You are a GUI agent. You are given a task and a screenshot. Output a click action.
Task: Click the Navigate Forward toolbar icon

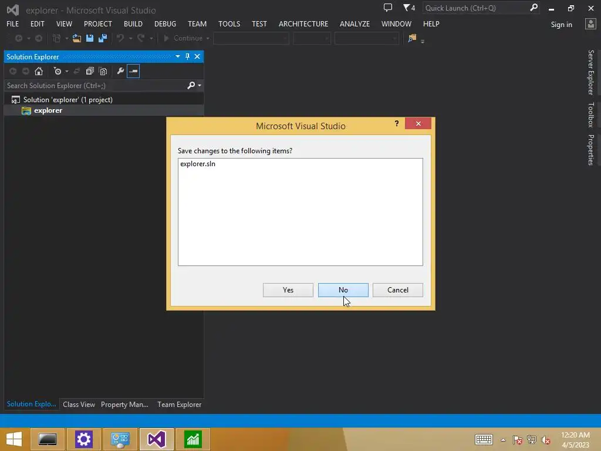coord(39,38)
